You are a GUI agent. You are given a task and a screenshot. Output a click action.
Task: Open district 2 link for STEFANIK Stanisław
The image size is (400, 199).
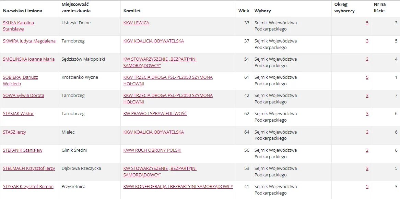(x=367, y=150)
